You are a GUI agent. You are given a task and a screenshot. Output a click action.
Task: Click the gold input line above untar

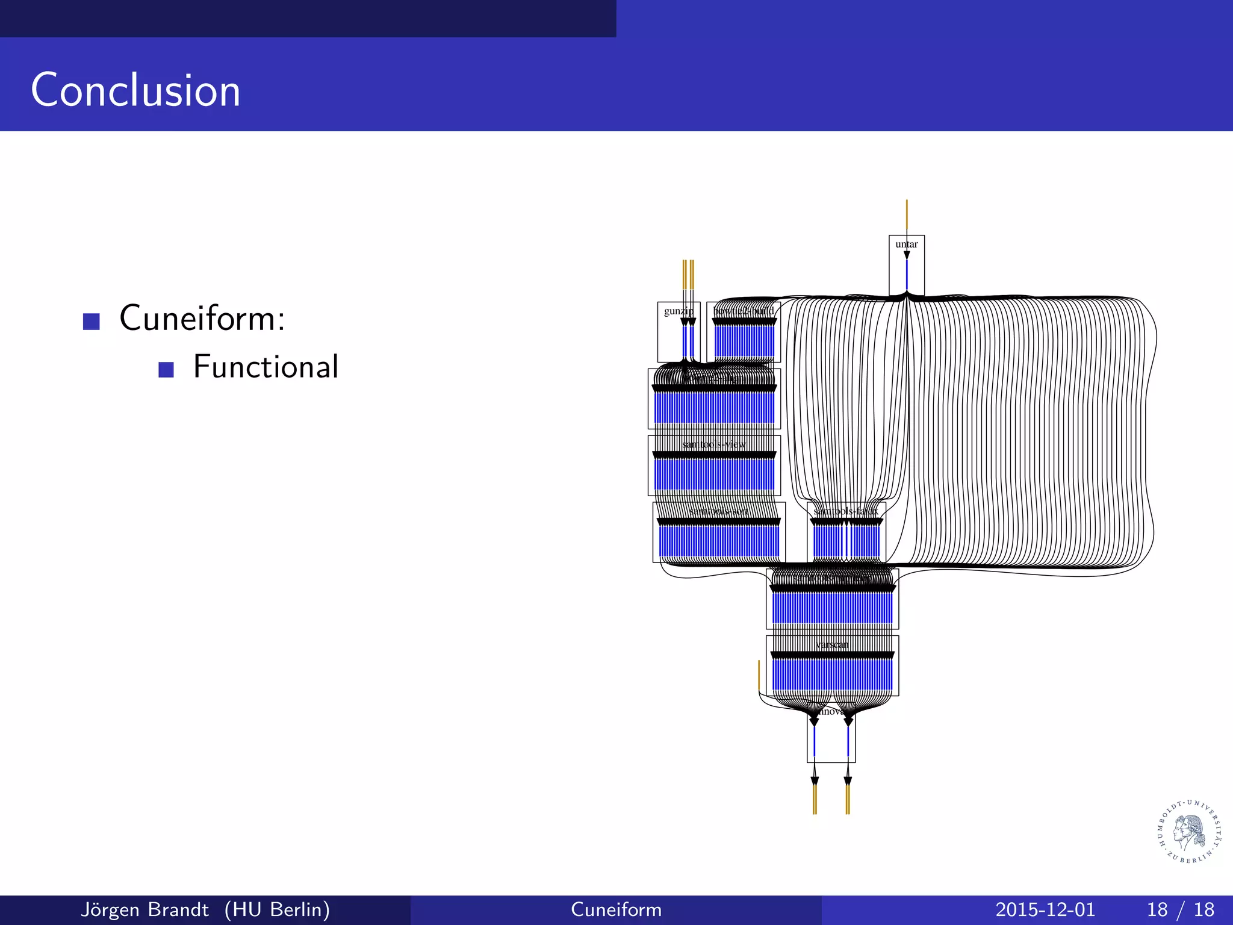[x=907, y=216]
